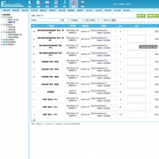Image resolution: width=159 pixels, height=159 pixels.
Task: Click the 广告名称 column header
Action: tap(51, 26)
